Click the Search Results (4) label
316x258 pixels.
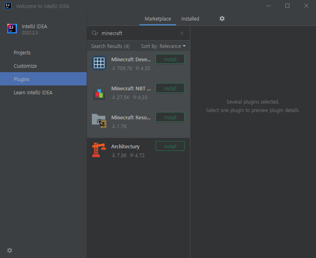coord(110,46)
